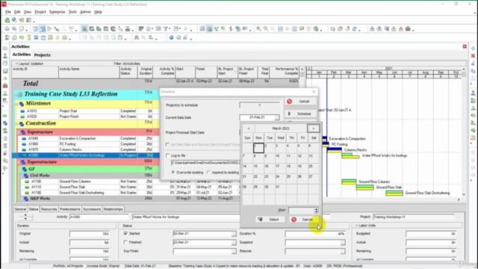This screenshot has height=269, width=478.
Task: Click the first icon in the top toolbar row
Action: coord(7,20)
